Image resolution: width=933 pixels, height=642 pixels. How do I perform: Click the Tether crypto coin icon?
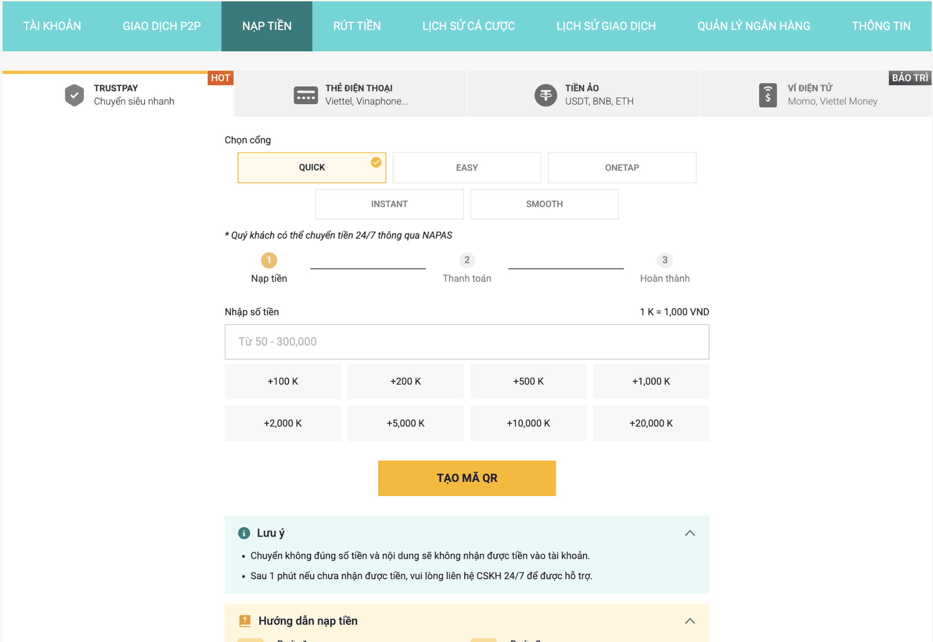(546, 95)
